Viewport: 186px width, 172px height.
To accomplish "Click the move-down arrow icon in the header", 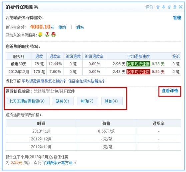I will pos(163,7).
